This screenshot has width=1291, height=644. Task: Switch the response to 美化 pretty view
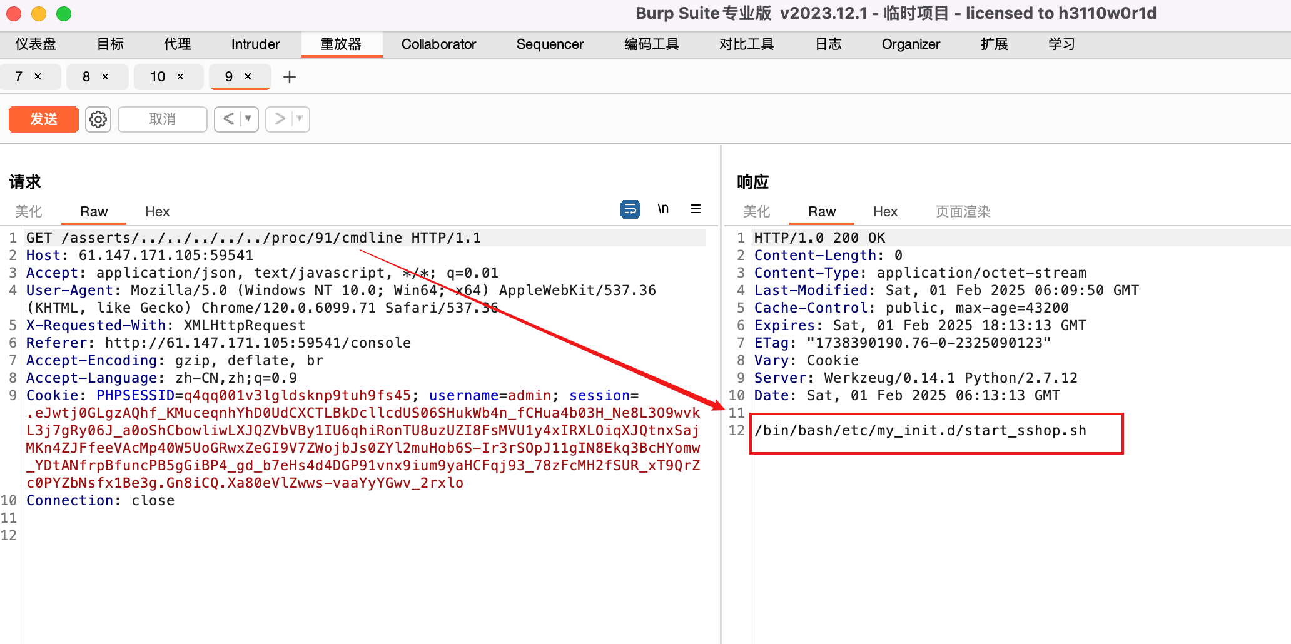tap(756, 211)
